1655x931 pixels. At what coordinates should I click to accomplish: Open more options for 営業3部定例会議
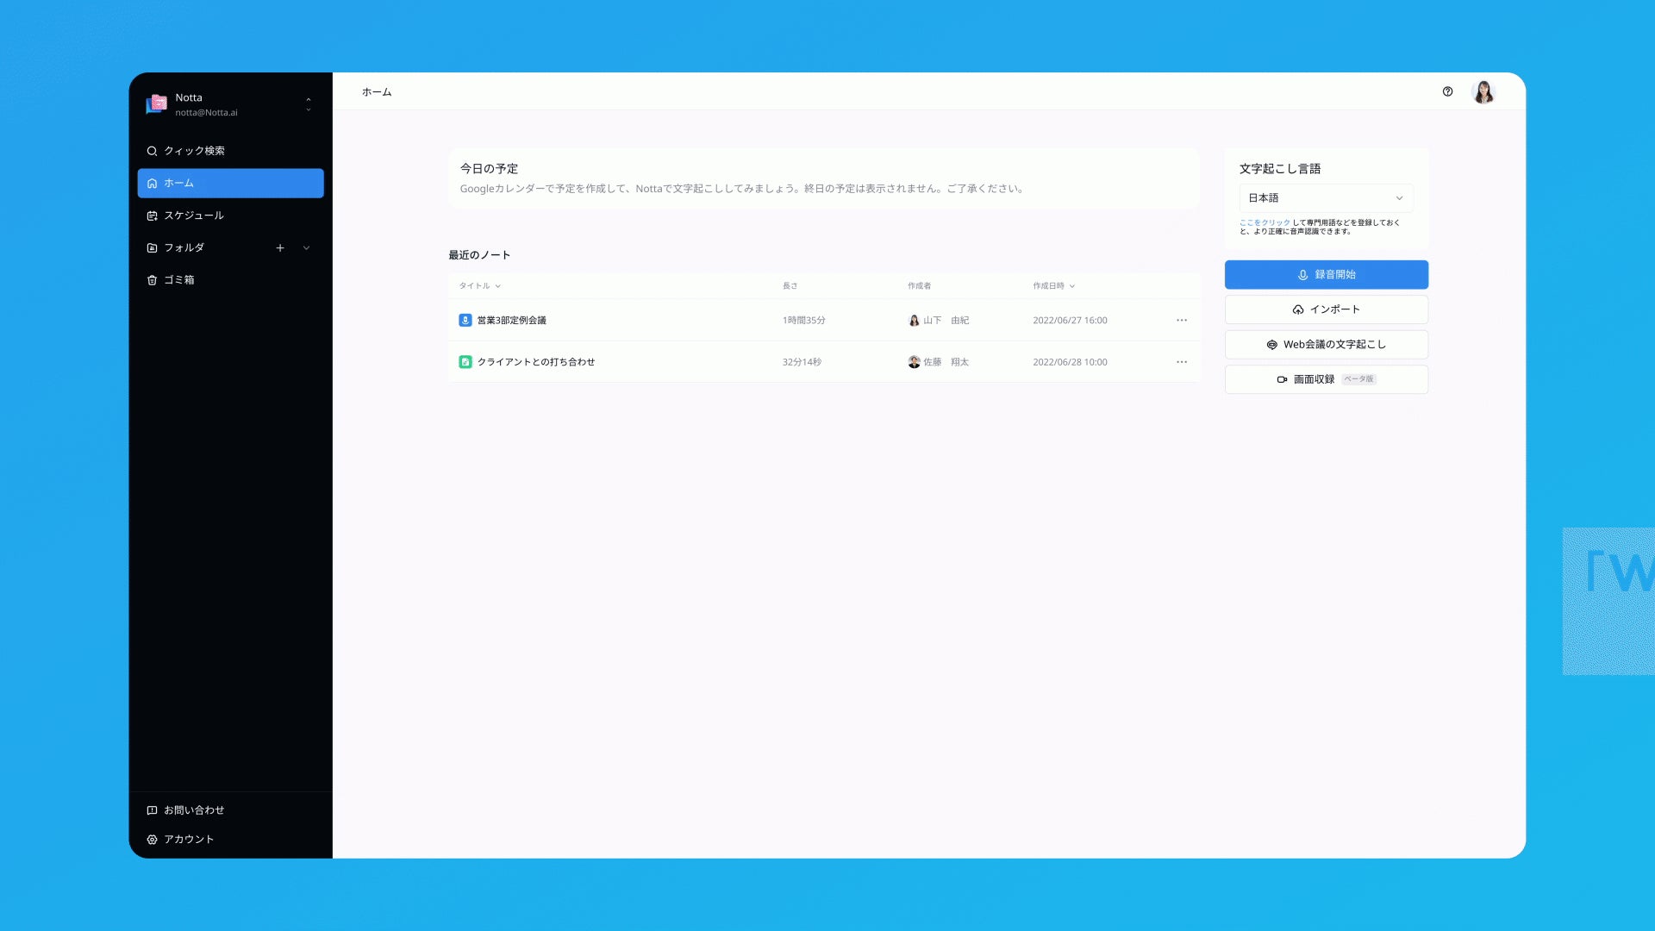(1182, 320)
